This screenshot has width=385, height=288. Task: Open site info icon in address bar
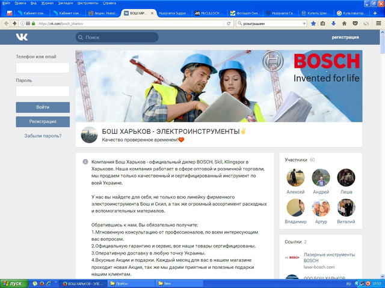pyautogui.click(x=22, y=23)
